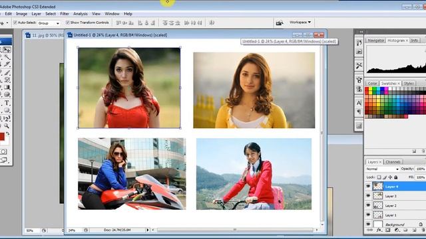The width and height of the screenshot is (426, 239).
Task: Switch to the Styles tab
Action: point(409,84)
